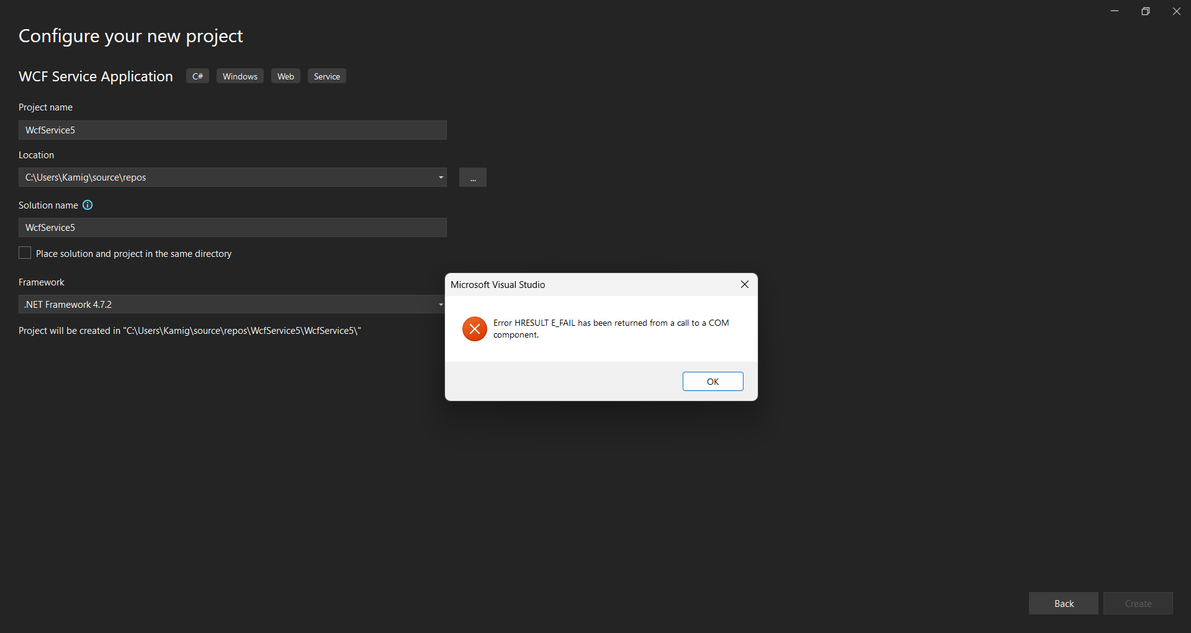Restore down the Configure project window

click(1146, 11)
